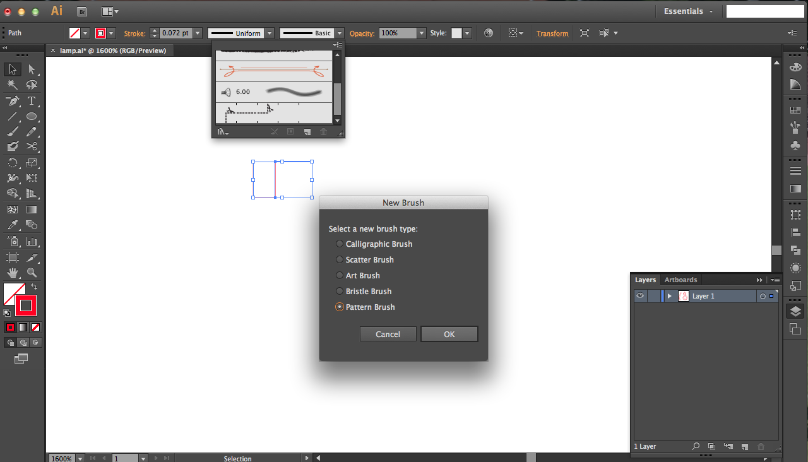Open Essentials workspace switcher
Image resolution: width=808 pixels, height=462 pixels.
689,11
